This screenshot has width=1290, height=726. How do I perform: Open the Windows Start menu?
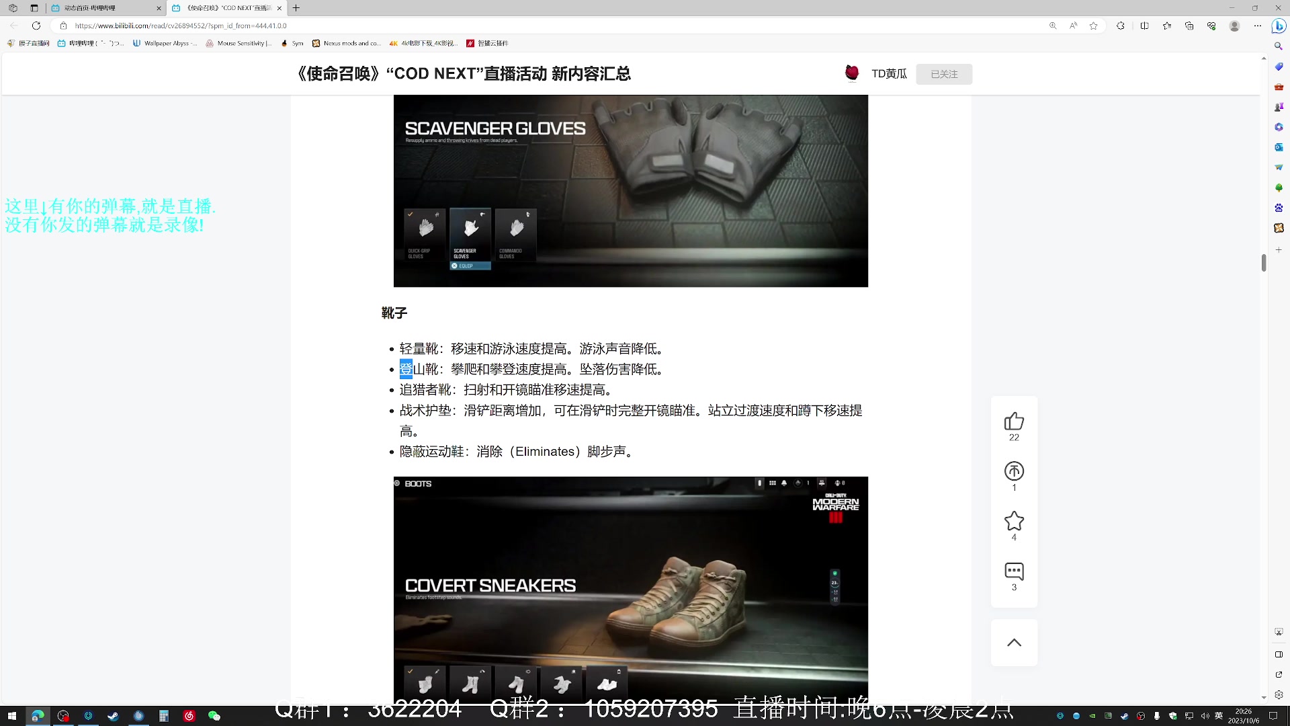12,716
